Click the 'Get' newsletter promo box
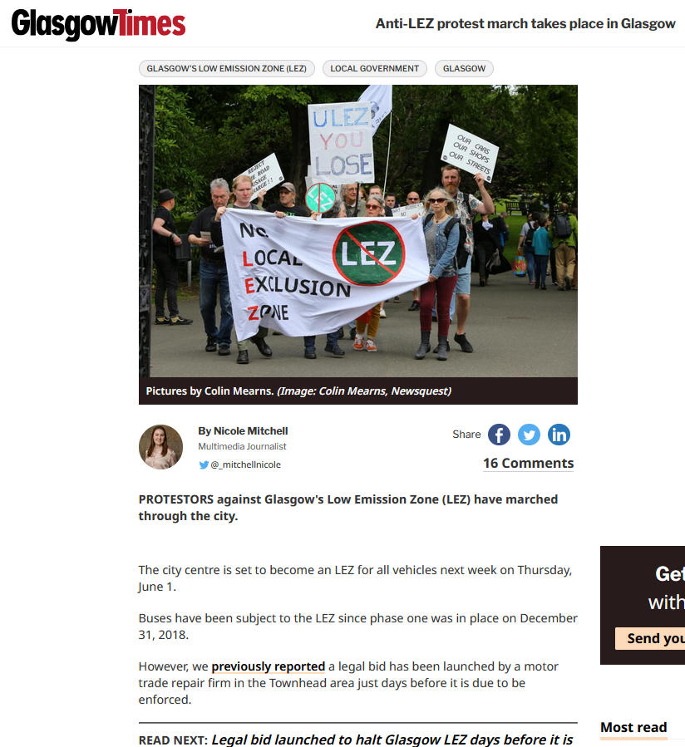685x747 pixels. pyautogui.click(x=643, y=605)
